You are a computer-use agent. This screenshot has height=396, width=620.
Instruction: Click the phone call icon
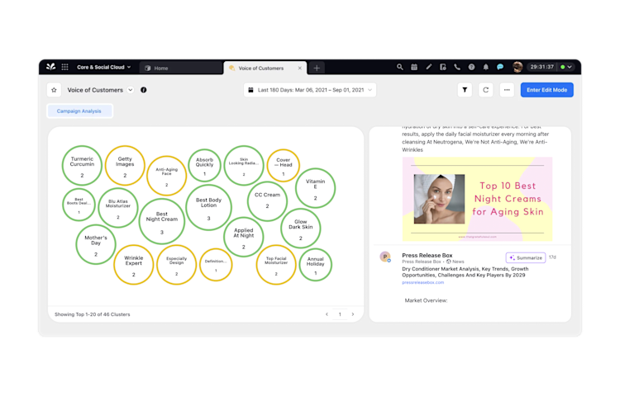tap(457, 67)
